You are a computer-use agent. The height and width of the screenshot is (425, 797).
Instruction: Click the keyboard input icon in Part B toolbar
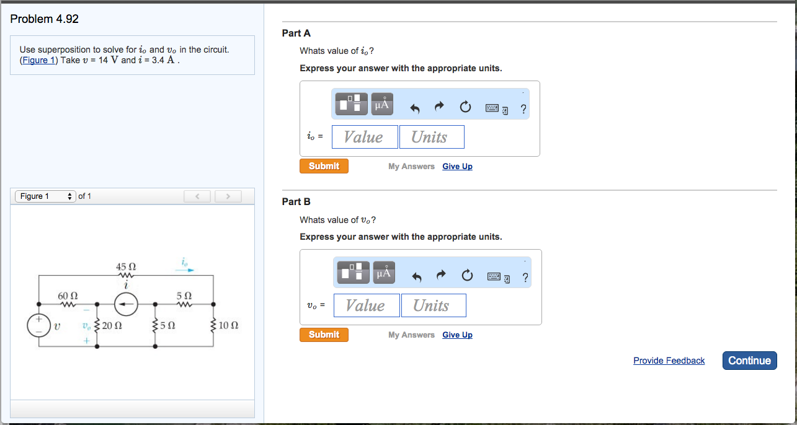pos(494,276)
